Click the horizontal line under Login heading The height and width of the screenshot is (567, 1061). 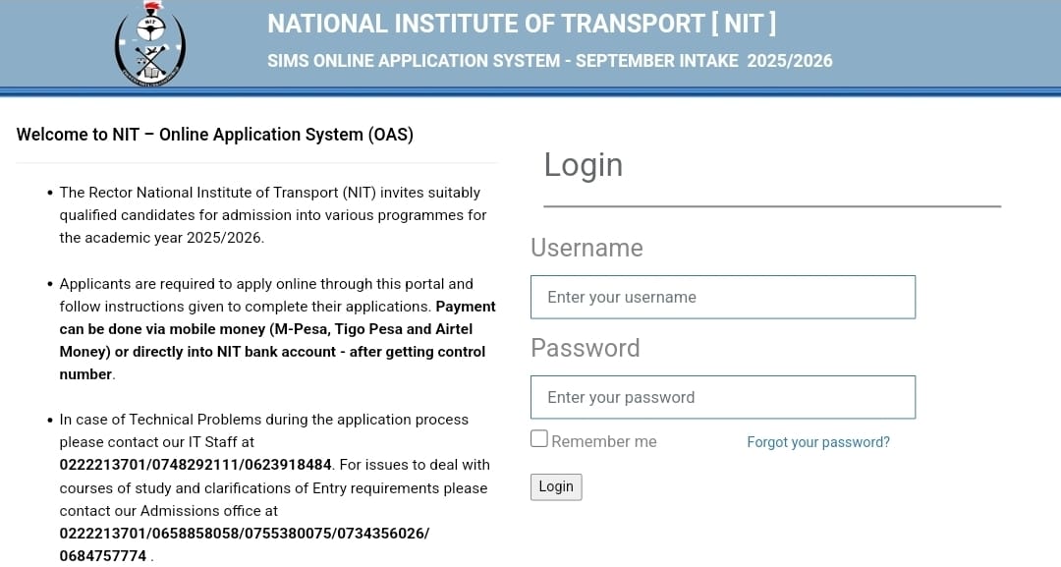[771, 206]
